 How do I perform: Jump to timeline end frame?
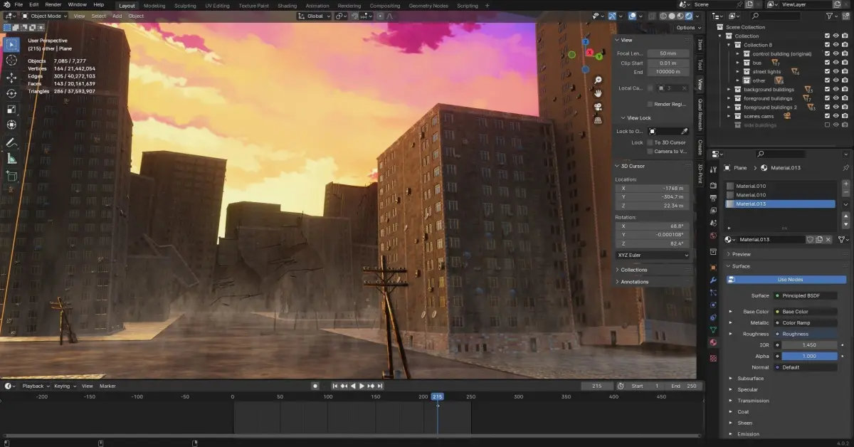click(379, 386)
